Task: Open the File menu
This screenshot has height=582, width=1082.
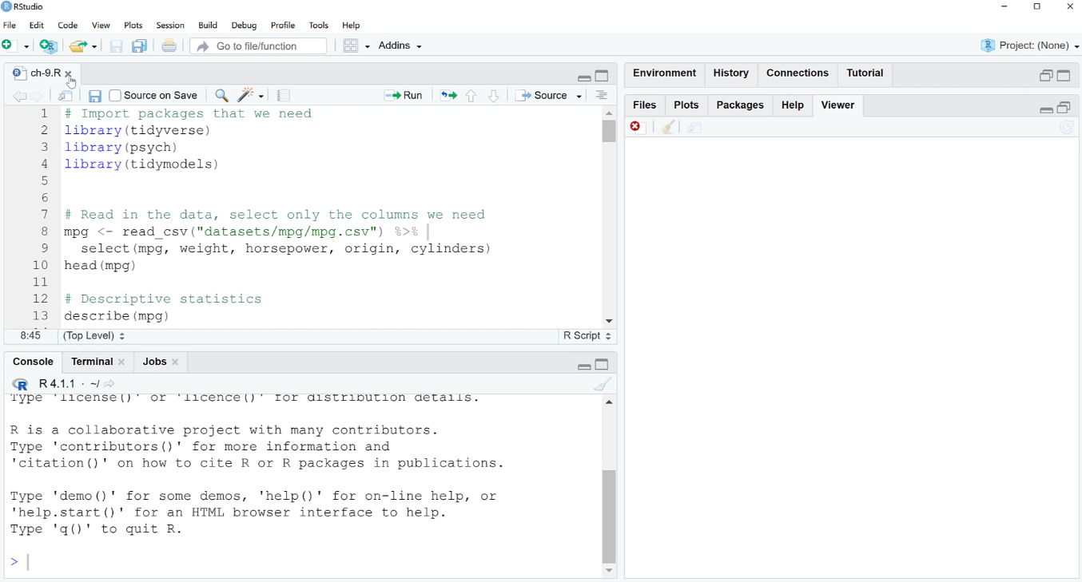Action: coord(10,26)
